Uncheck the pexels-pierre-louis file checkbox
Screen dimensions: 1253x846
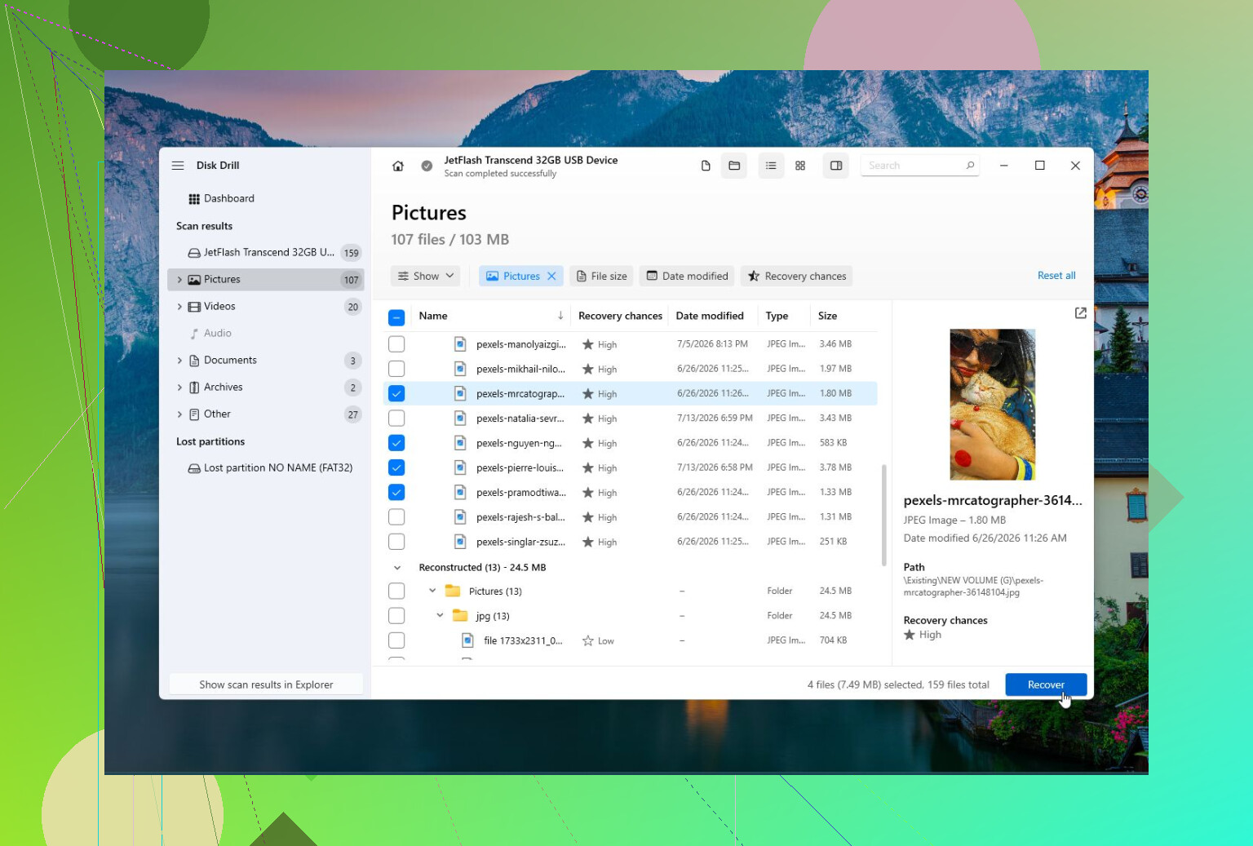[x=396, y=467]
